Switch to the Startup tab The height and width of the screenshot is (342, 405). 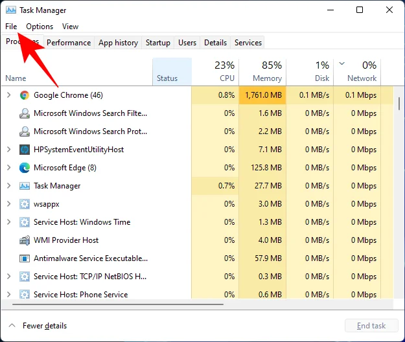click(158, 43)
